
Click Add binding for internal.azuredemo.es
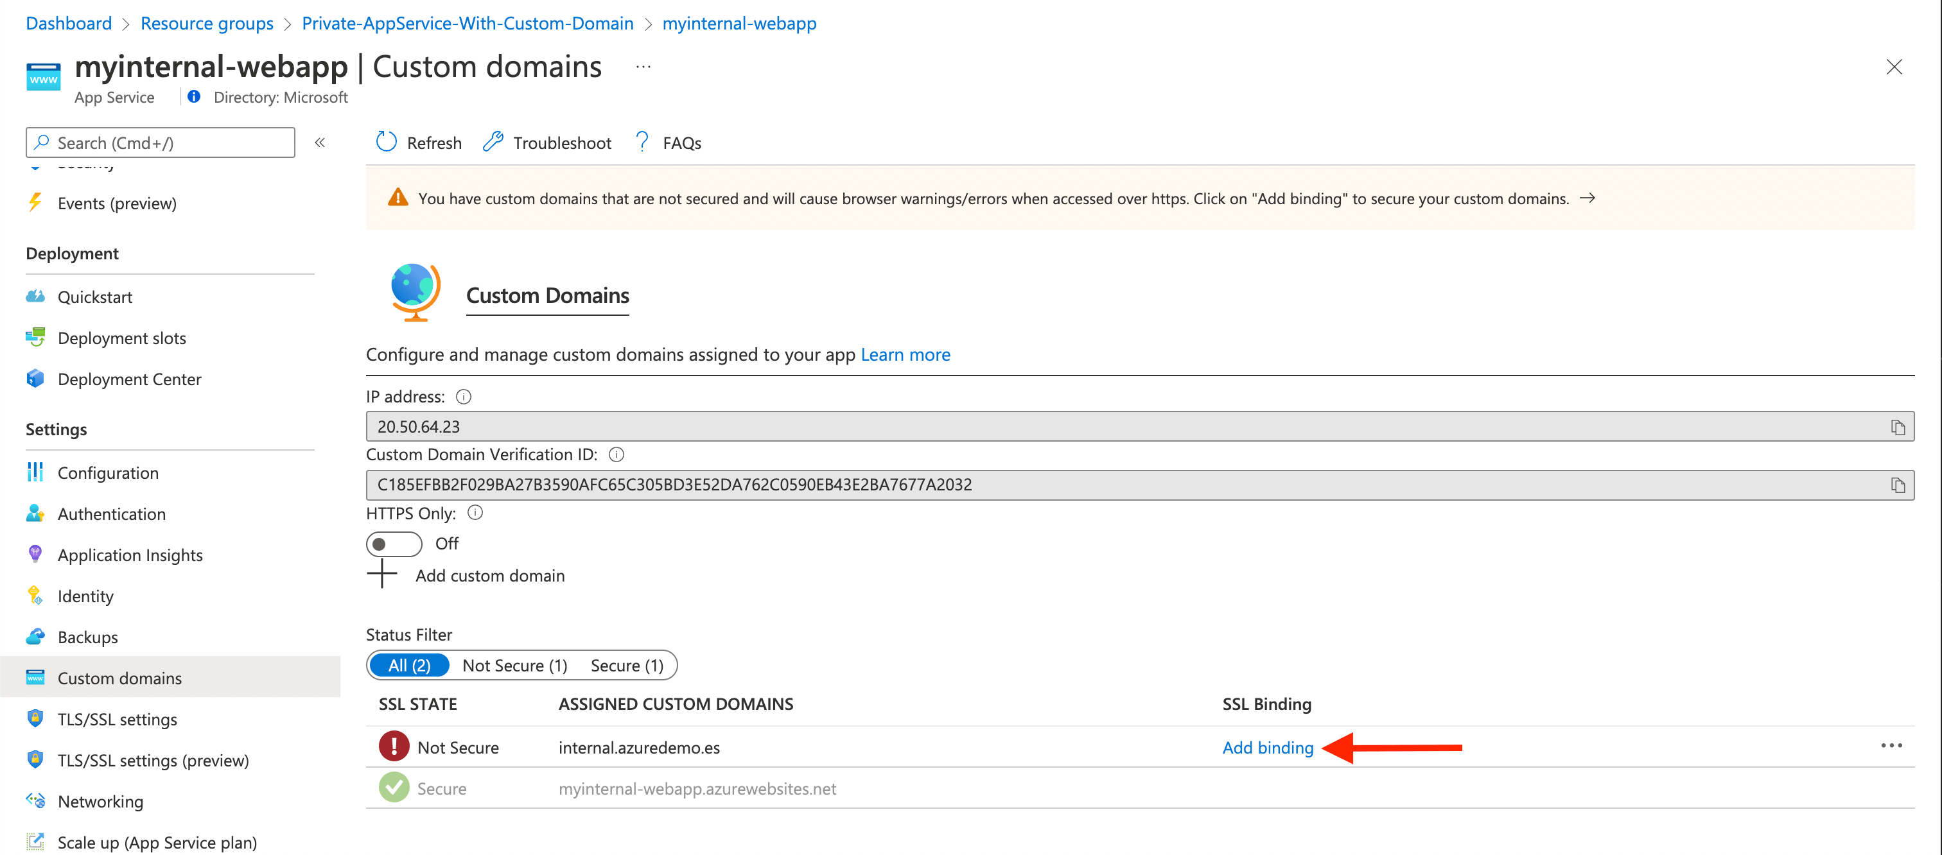pyautogui.click(x=1267, y=747)
